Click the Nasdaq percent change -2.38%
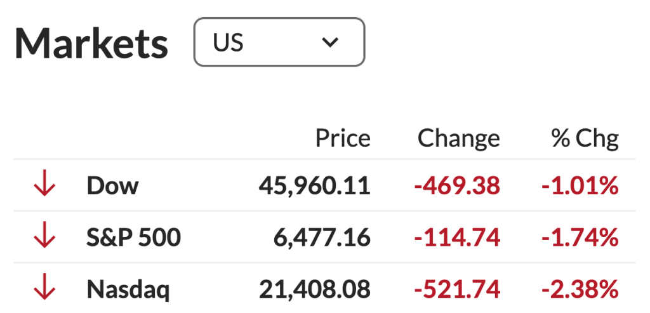 pos(580,290)
